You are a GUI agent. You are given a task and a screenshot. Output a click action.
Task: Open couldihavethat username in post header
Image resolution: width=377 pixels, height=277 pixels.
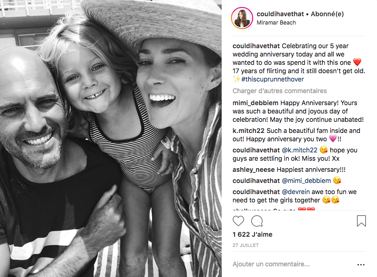point(280,14)
